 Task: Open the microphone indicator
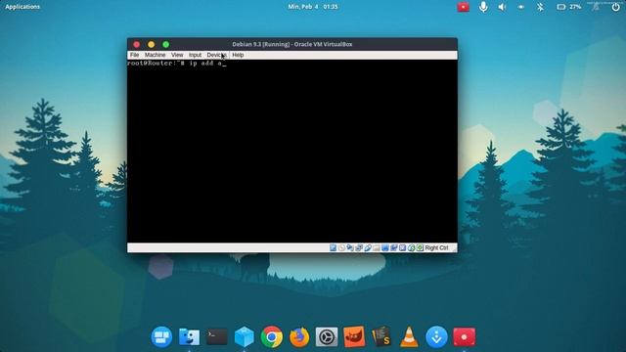tap(483, 7)
